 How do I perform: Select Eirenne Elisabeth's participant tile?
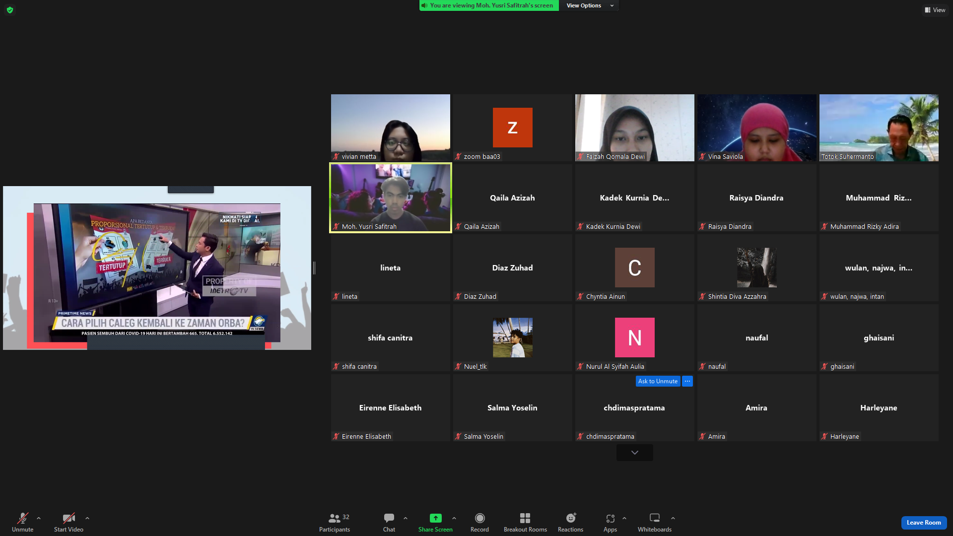[391, 407]
